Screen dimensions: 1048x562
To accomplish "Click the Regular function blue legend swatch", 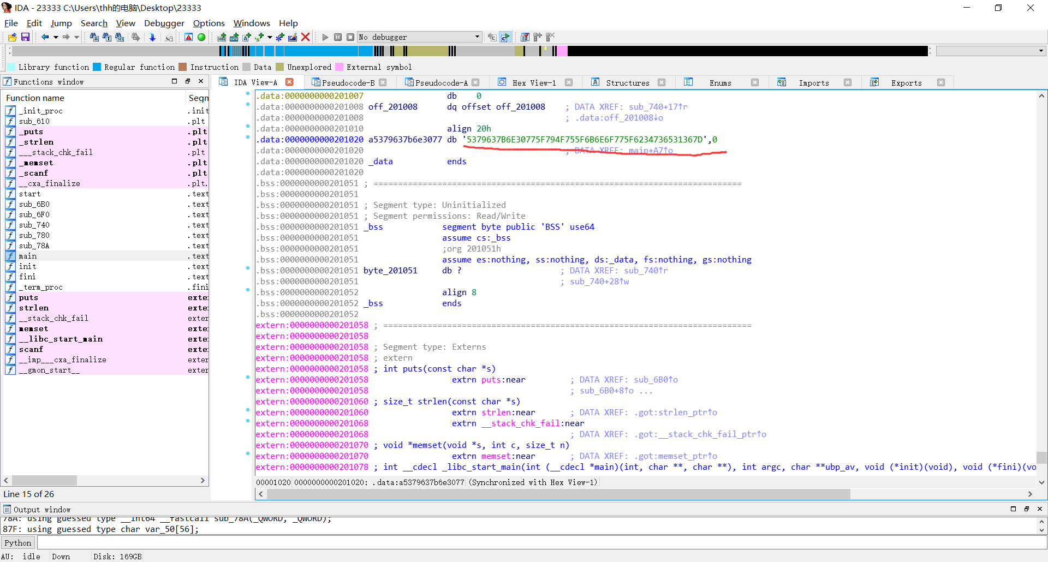I will (x=97, y=67).
